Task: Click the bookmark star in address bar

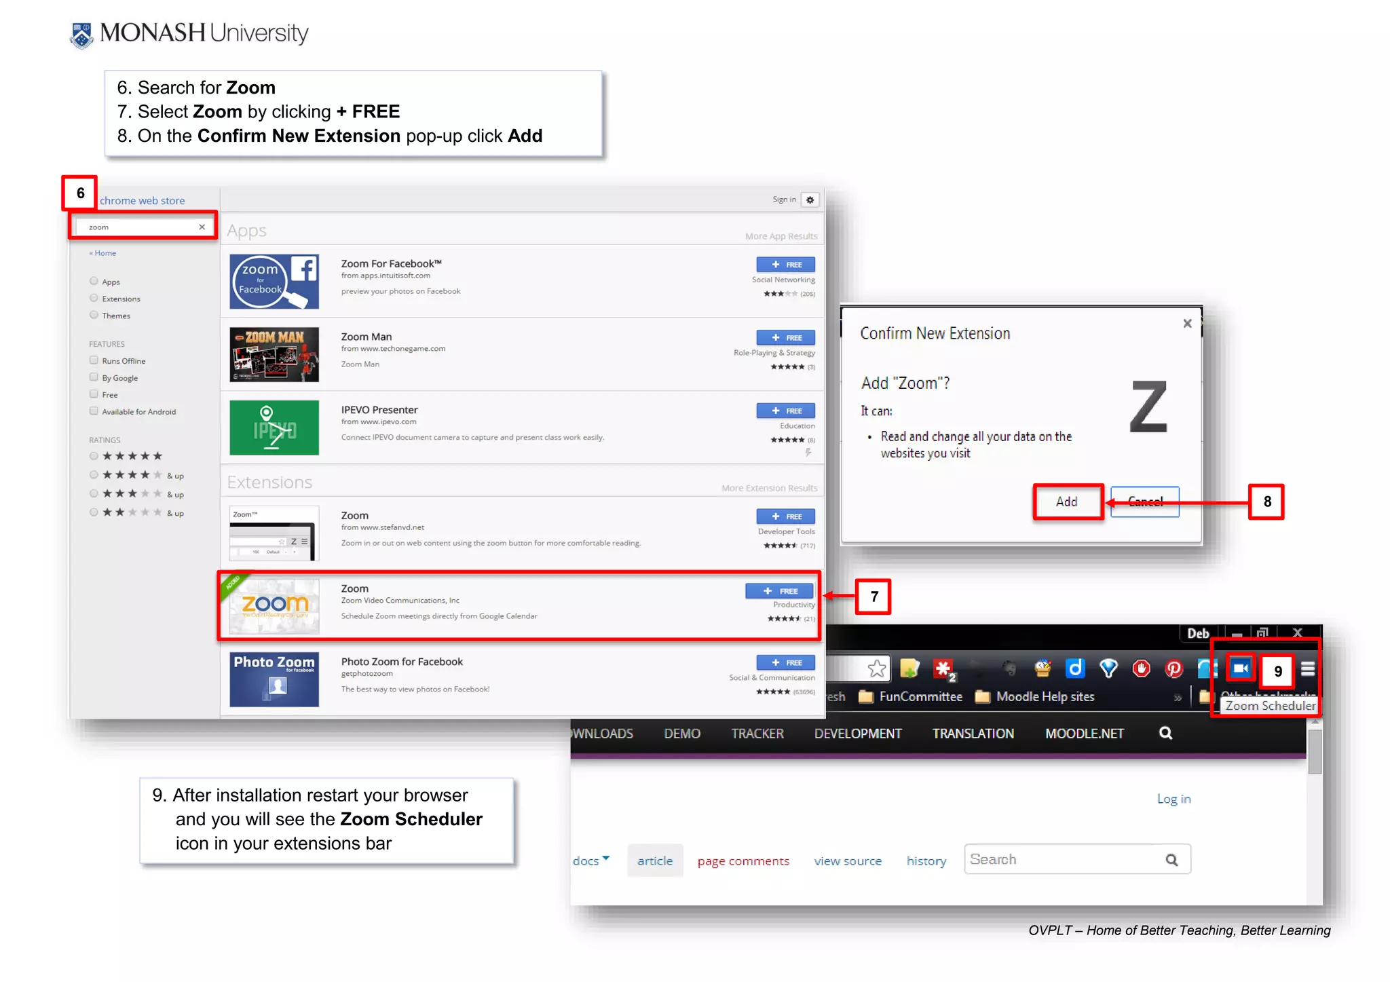Action: click(876, 668)
